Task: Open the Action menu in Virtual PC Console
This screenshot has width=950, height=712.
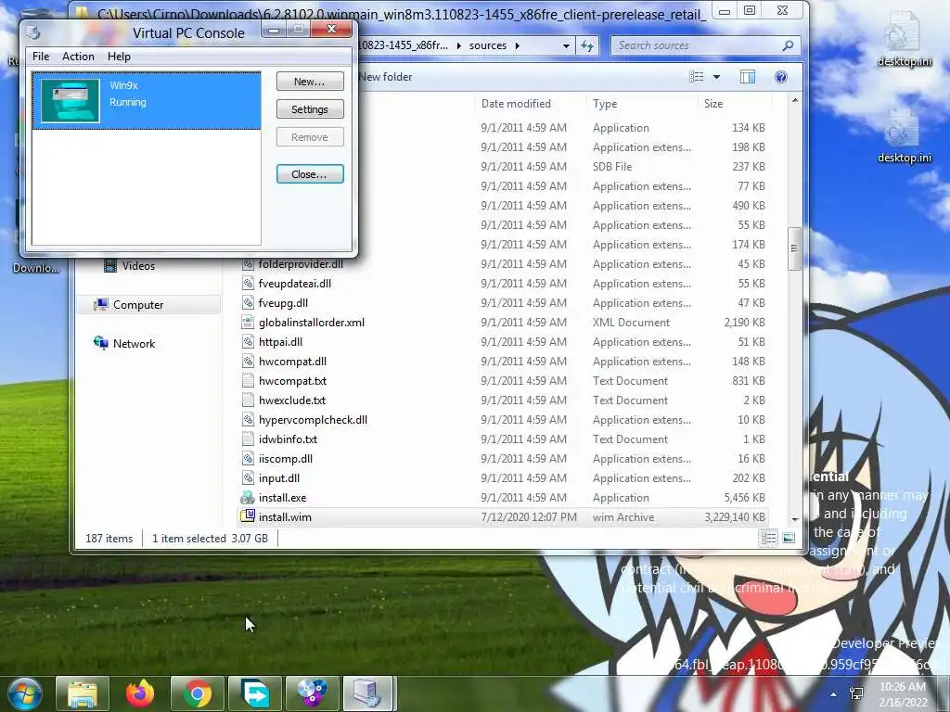Action: pos(78,57)
